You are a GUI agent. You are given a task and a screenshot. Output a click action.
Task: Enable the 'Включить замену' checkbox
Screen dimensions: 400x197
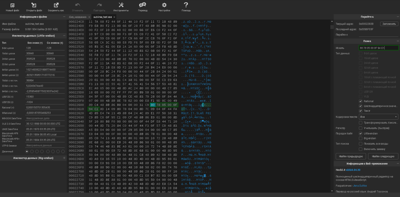[360, 149]
